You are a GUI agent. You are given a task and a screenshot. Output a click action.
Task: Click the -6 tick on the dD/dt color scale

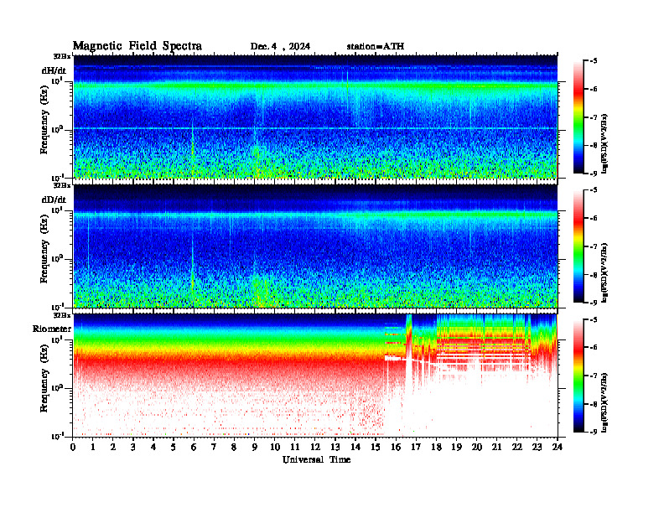click(594, 218)
